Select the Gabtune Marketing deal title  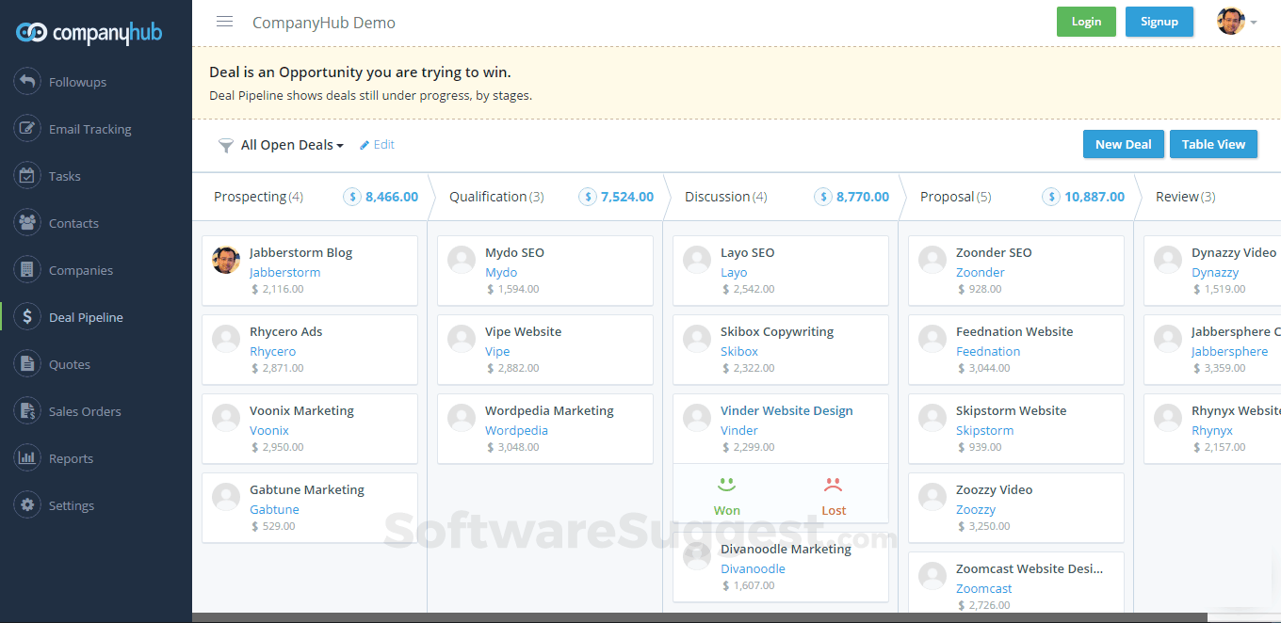tap(307, 489)
